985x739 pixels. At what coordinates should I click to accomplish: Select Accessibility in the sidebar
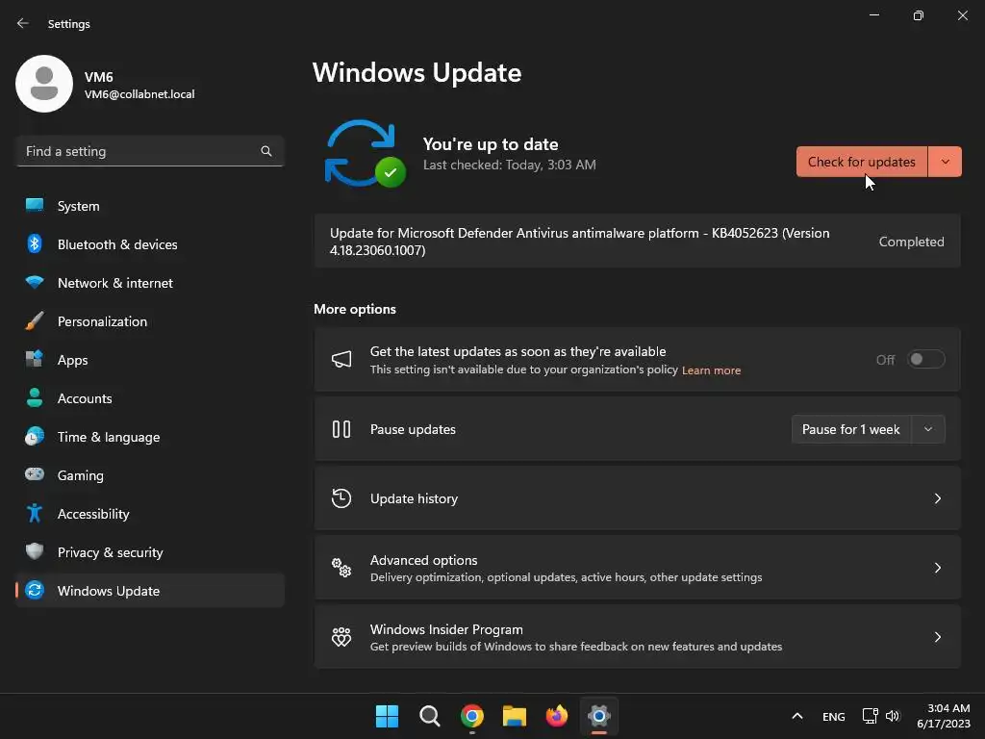point(149,514)
